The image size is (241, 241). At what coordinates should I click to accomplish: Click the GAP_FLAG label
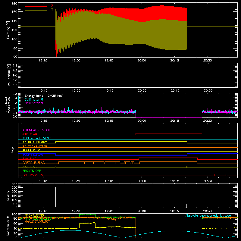[30, 134]
